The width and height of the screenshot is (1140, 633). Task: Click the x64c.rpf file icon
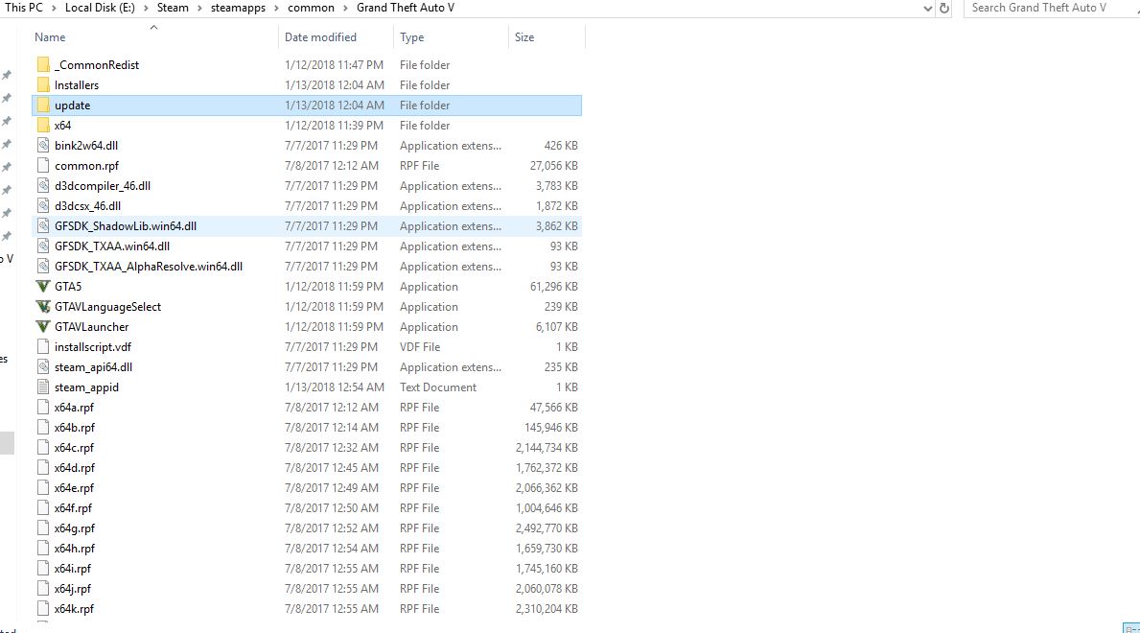point(43,448)
